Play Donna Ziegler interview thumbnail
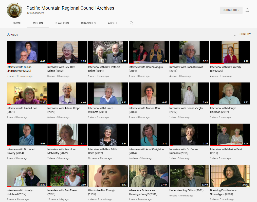257x202 pixels. (x=189, y=94)
